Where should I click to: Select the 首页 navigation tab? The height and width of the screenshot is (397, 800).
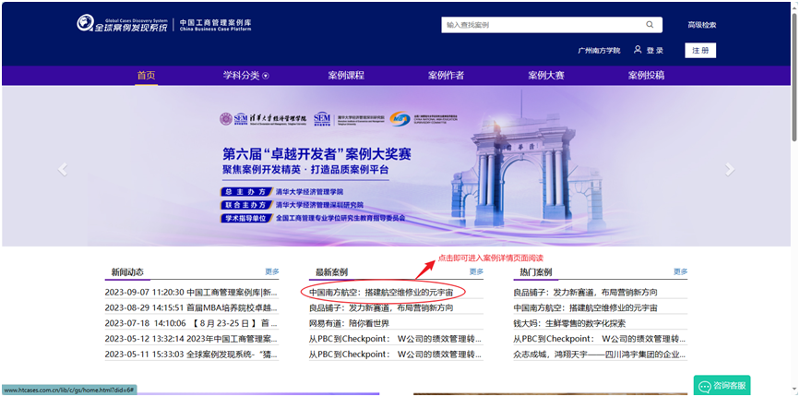tap(146, 76)
